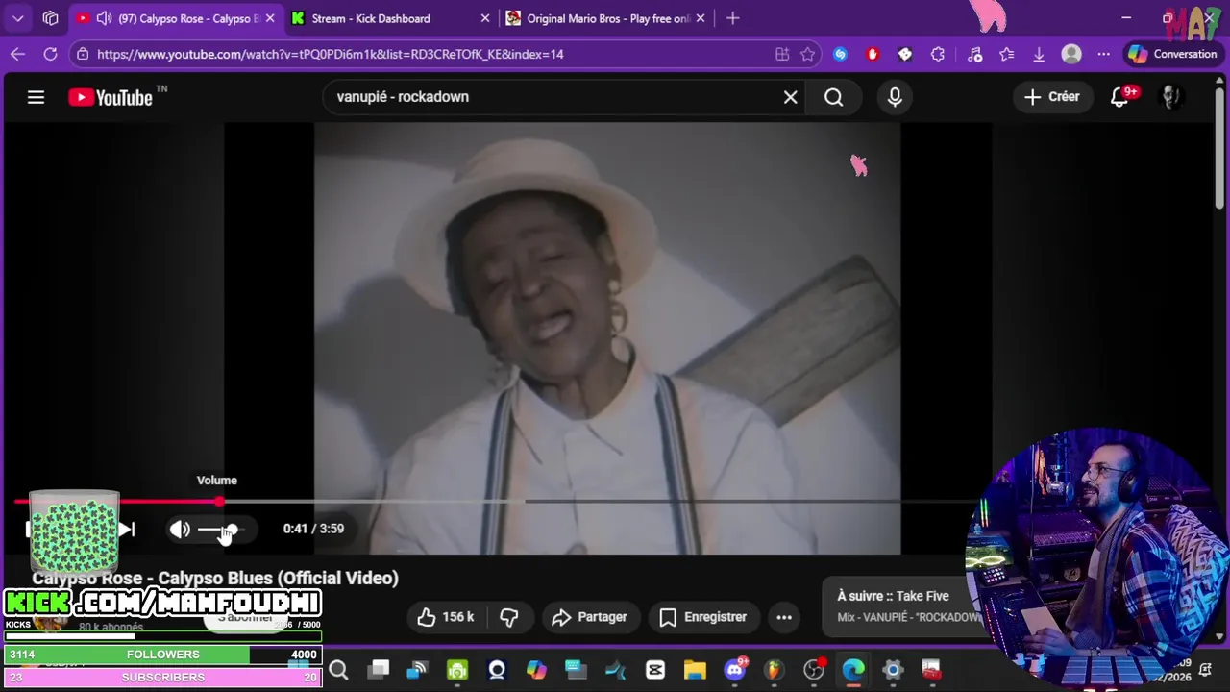Share video via Partager

pos(590,617)
